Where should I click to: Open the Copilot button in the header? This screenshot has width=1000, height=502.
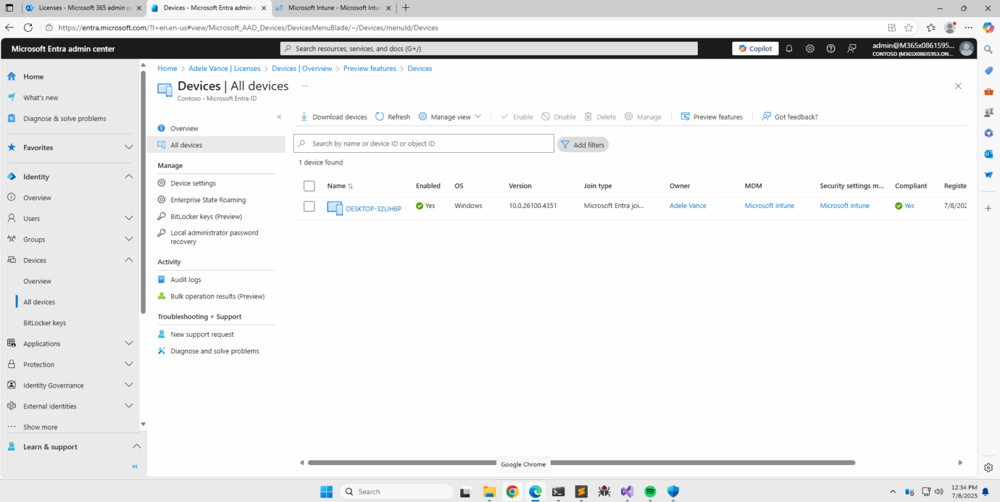click(755, 48)
